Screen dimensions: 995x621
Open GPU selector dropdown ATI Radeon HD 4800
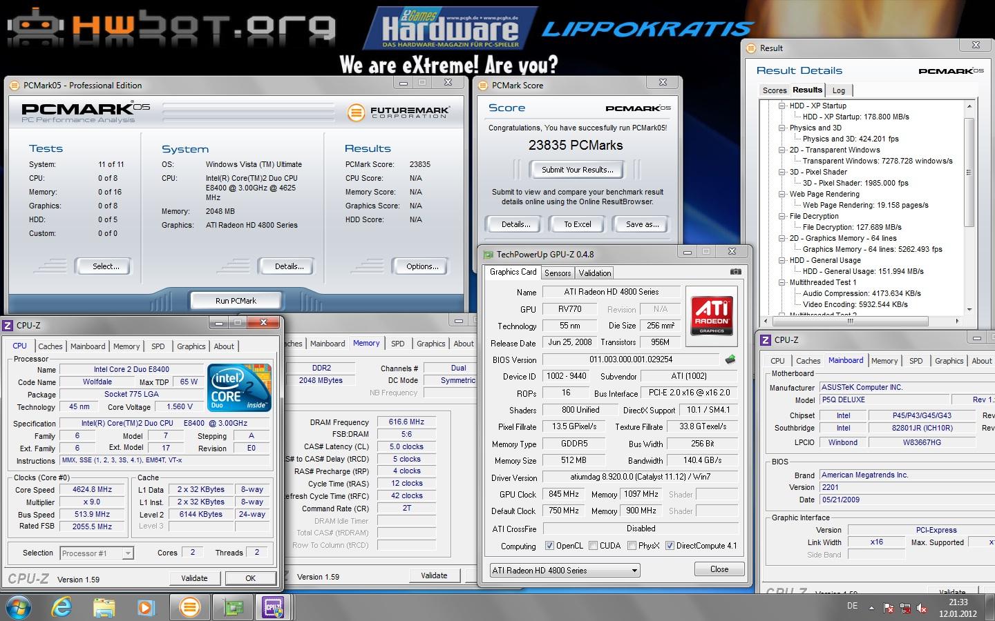565,570
